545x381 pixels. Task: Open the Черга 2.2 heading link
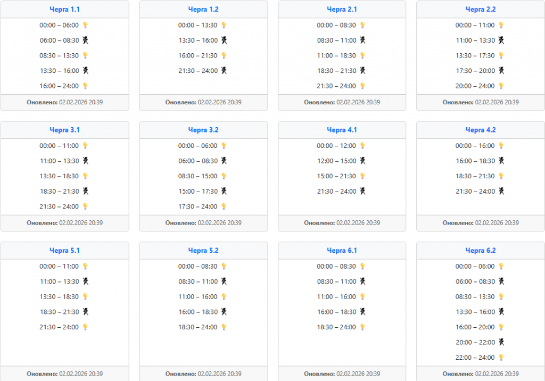[x=481, y=9]
